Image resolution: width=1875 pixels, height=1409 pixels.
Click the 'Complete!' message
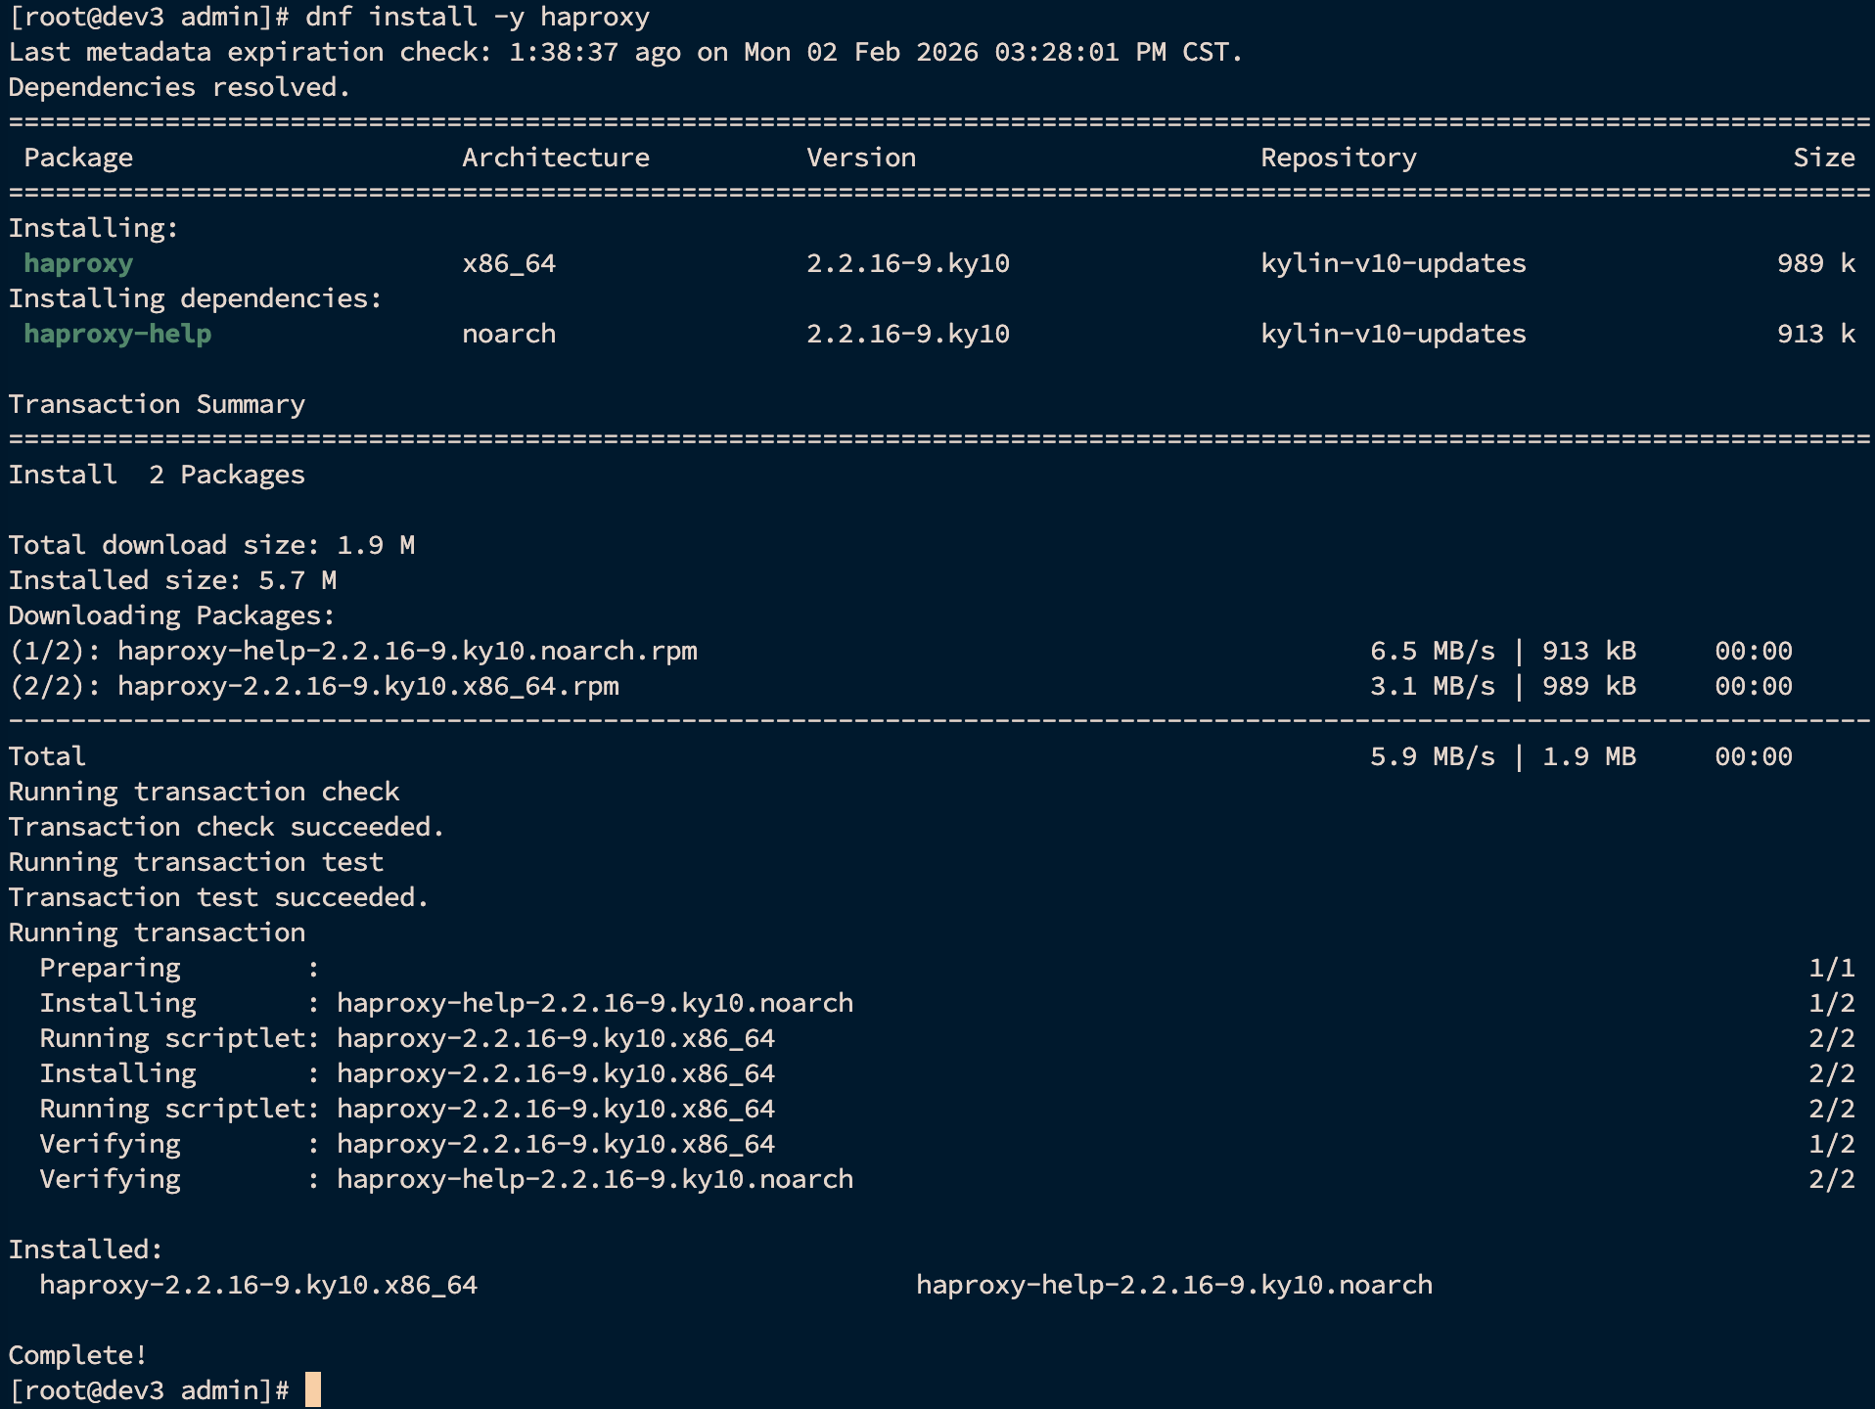pyautogui.click(x=78, y=1355)
